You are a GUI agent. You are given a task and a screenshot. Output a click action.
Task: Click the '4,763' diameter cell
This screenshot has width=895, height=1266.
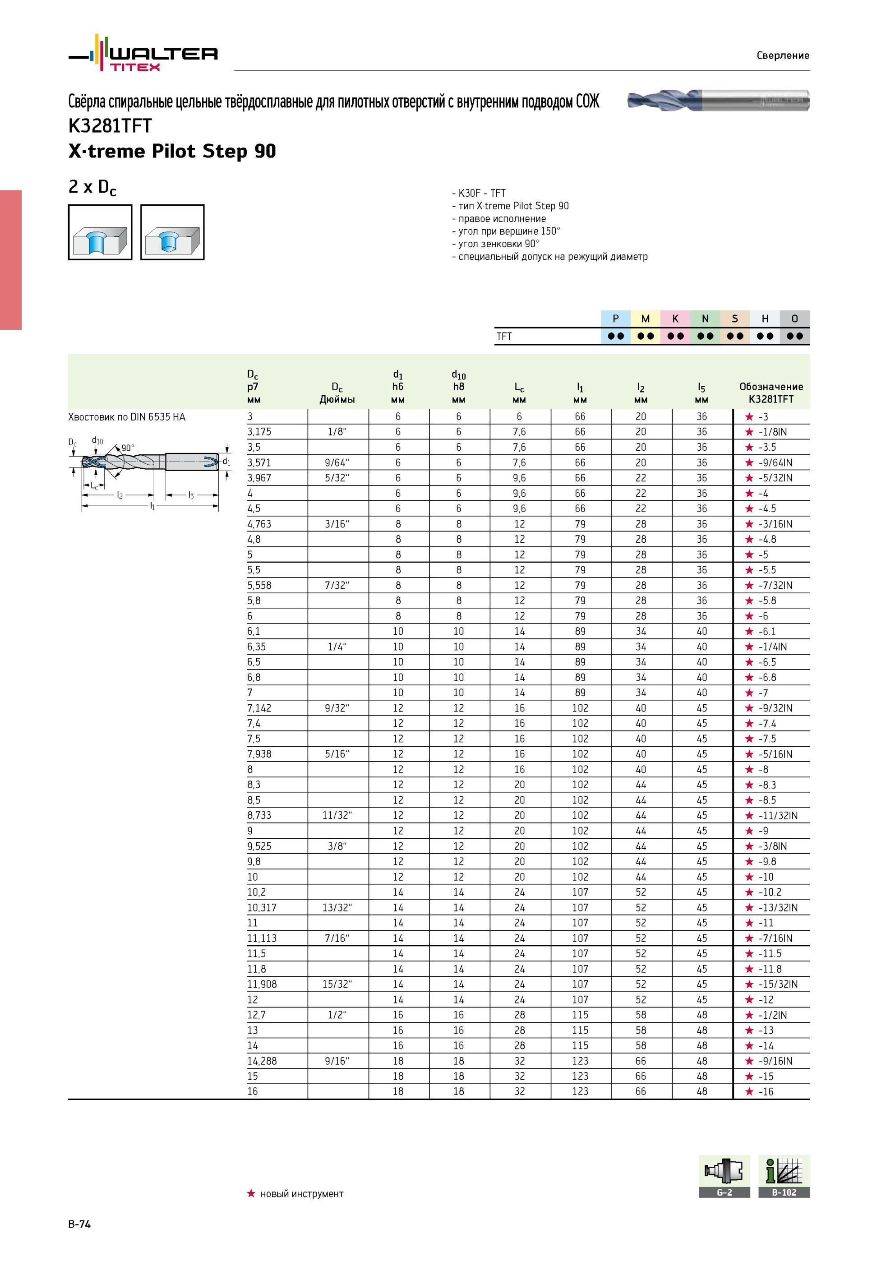[259, 524]
